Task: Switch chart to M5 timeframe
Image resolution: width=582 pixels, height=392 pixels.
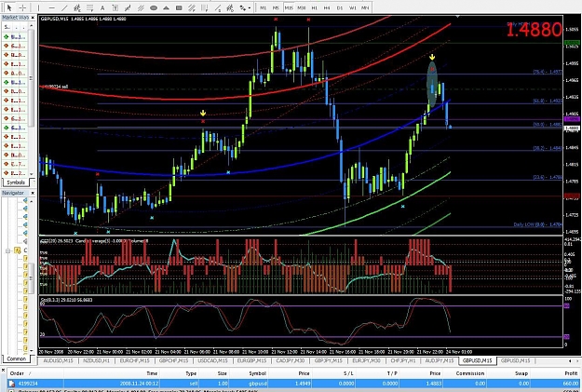Action: 276,7
